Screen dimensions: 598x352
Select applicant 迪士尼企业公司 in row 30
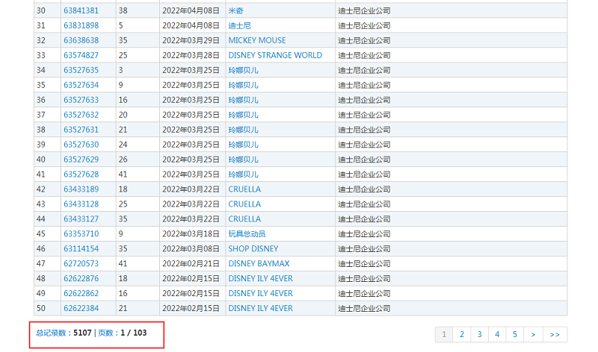[x=364, y=10]
